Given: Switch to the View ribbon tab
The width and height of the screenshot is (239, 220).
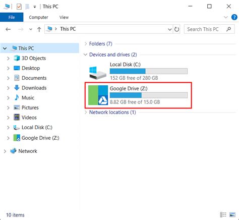Looking at the screenshot, I should click(x=64, y=17).
